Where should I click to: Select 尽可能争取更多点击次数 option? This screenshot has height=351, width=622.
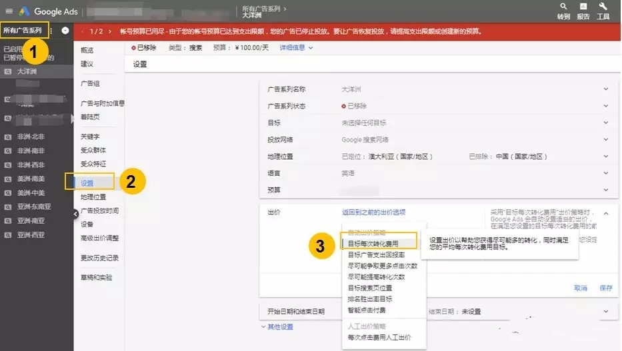tap(382, 266)
